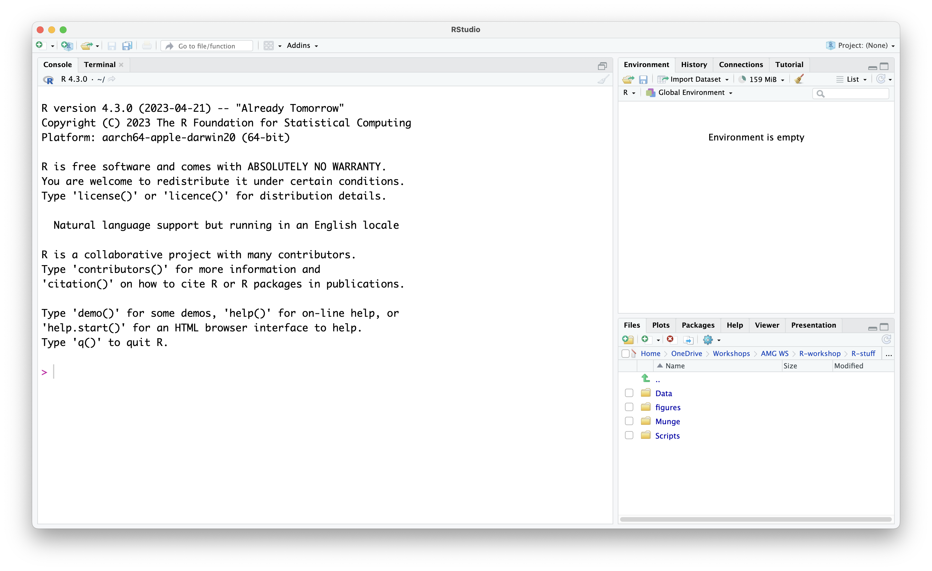Open the Global Environment dropdown
Screen dimensions: 932x571
[x=690, y=93]
